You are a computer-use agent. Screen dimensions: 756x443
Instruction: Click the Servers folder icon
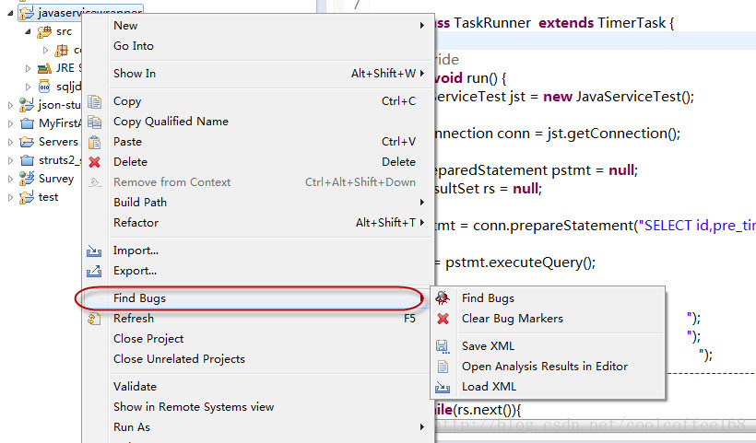tap(27, 142)
